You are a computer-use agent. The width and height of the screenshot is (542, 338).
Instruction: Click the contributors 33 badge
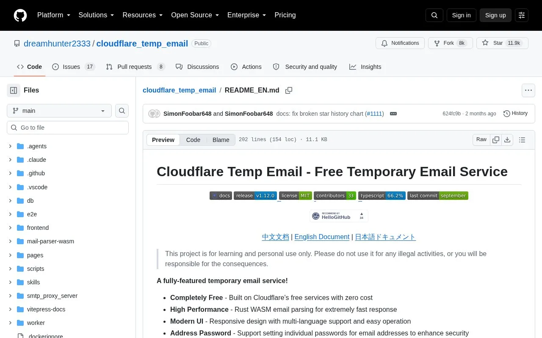pyautogui.click(x=335, y=196)
